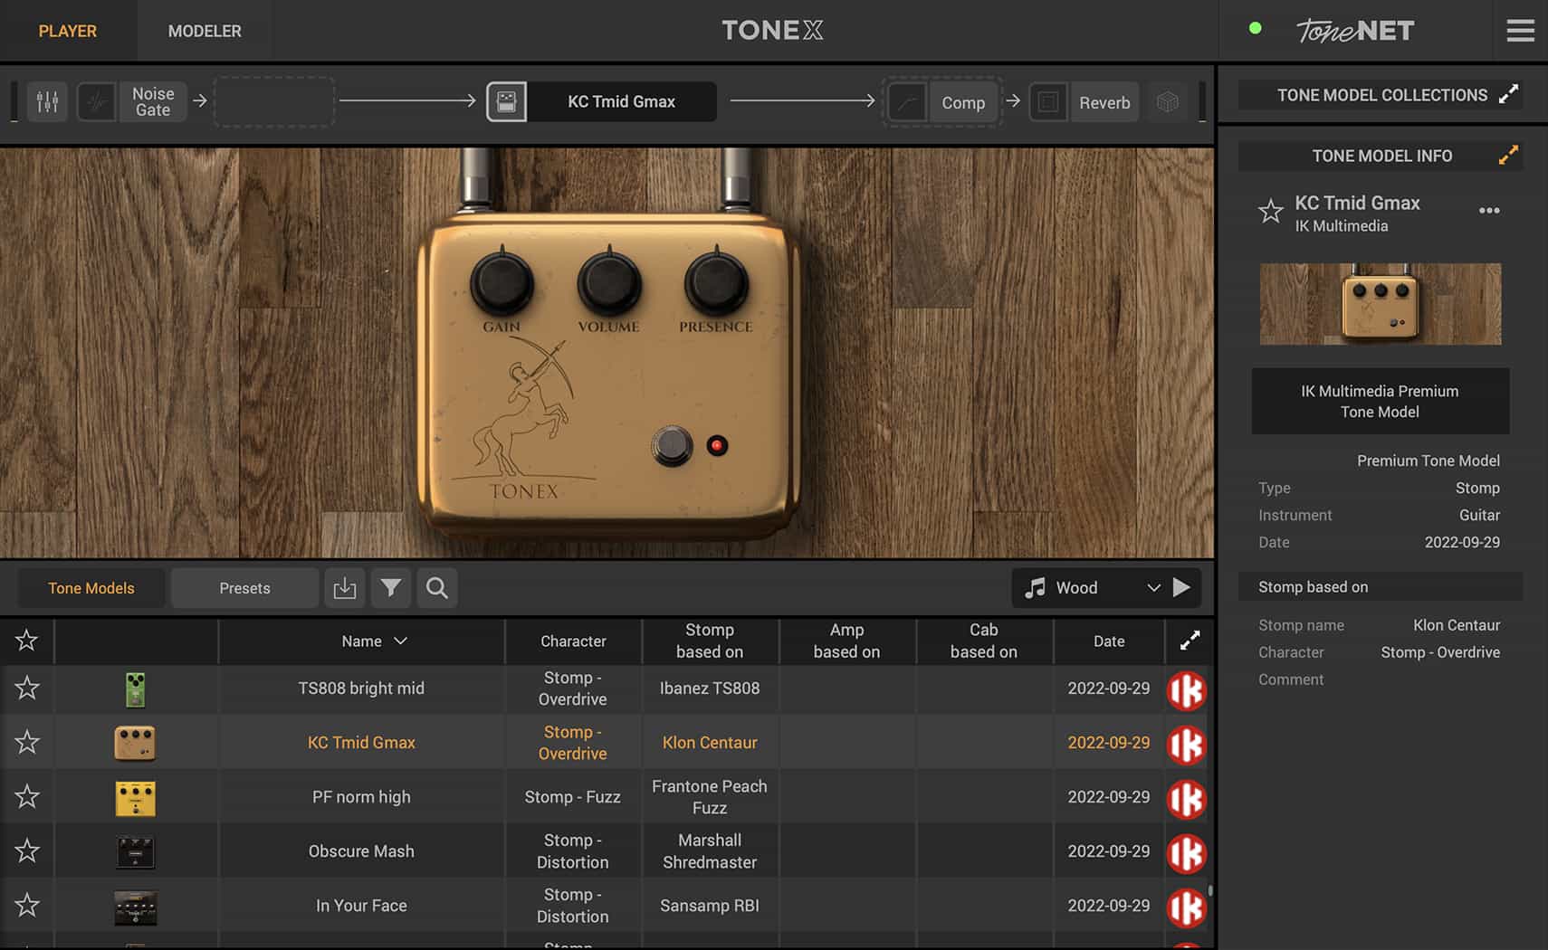Select the PF norm high tone model row

[x=360, y=797]
